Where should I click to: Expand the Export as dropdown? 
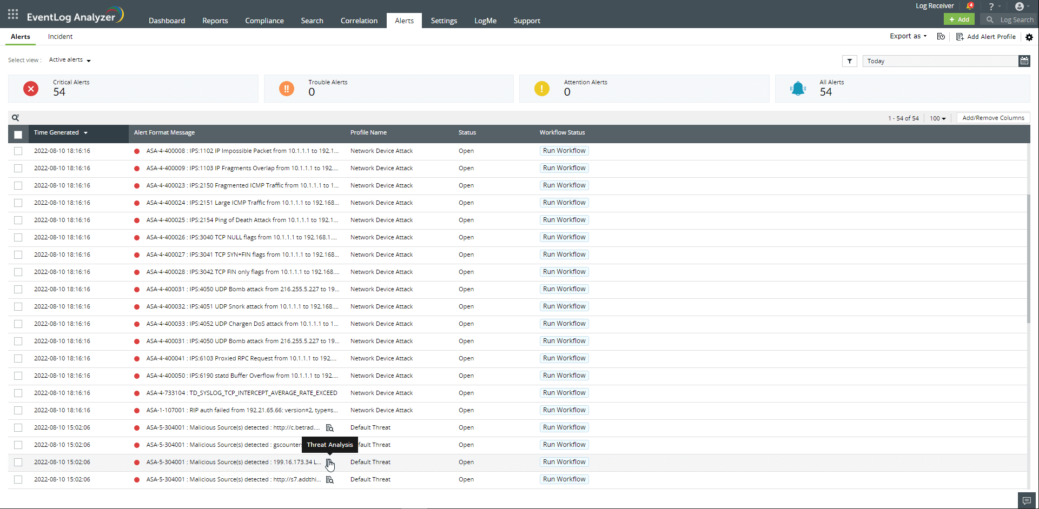pyautogui.click(x=908, y=36)
